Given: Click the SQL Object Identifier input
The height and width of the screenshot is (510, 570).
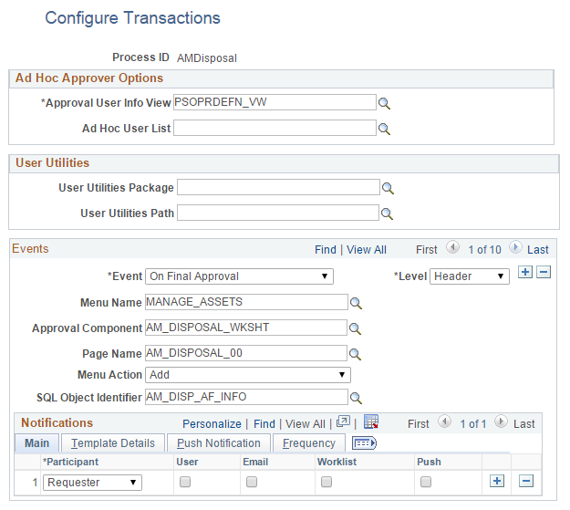Looking at the screenshot, I should tap(246, 397).
